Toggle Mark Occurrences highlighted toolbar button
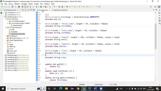Screen dimensions: 161x91 click(25, 7)
